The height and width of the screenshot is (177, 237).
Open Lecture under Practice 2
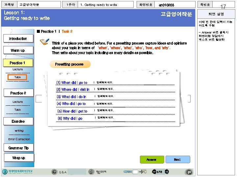coord(18,102)
